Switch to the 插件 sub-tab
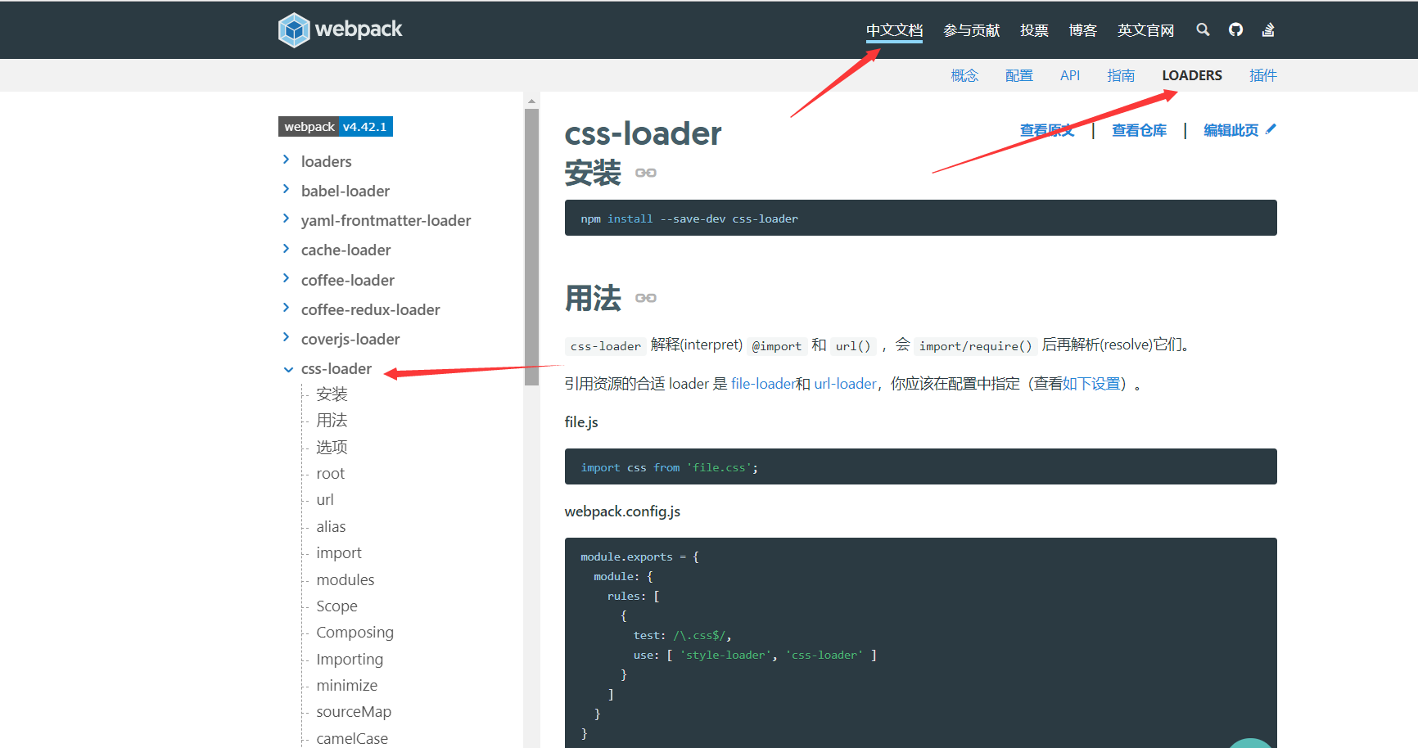This screenshot has width=1418, height=748. (x=1263, y=75)
